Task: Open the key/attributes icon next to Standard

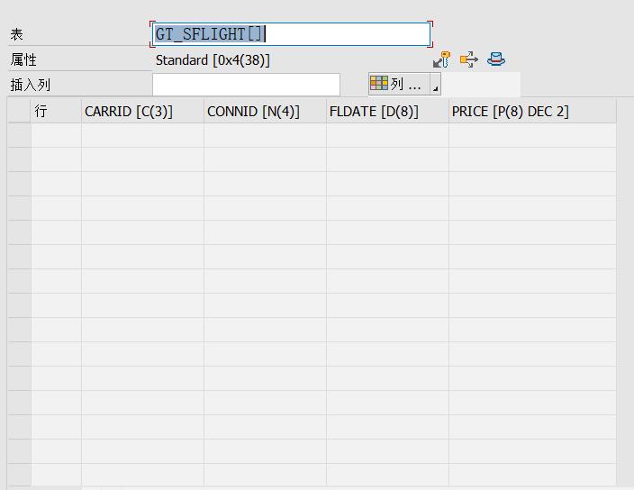Action: 441,59
